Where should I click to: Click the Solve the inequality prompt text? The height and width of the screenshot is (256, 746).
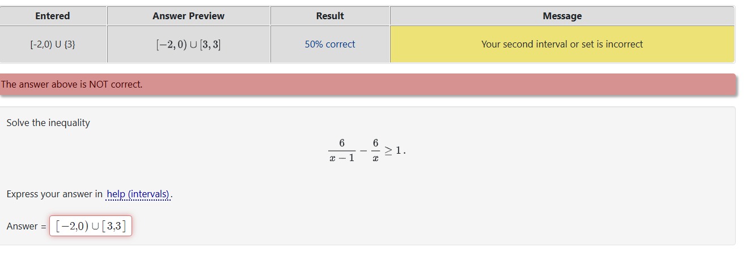point(48,123)
